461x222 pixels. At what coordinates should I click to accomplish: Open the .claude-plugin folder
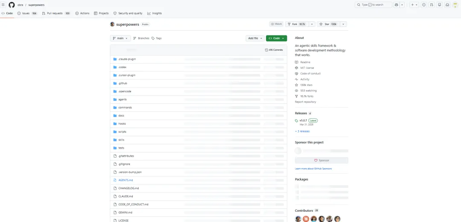tap(127, 59)
